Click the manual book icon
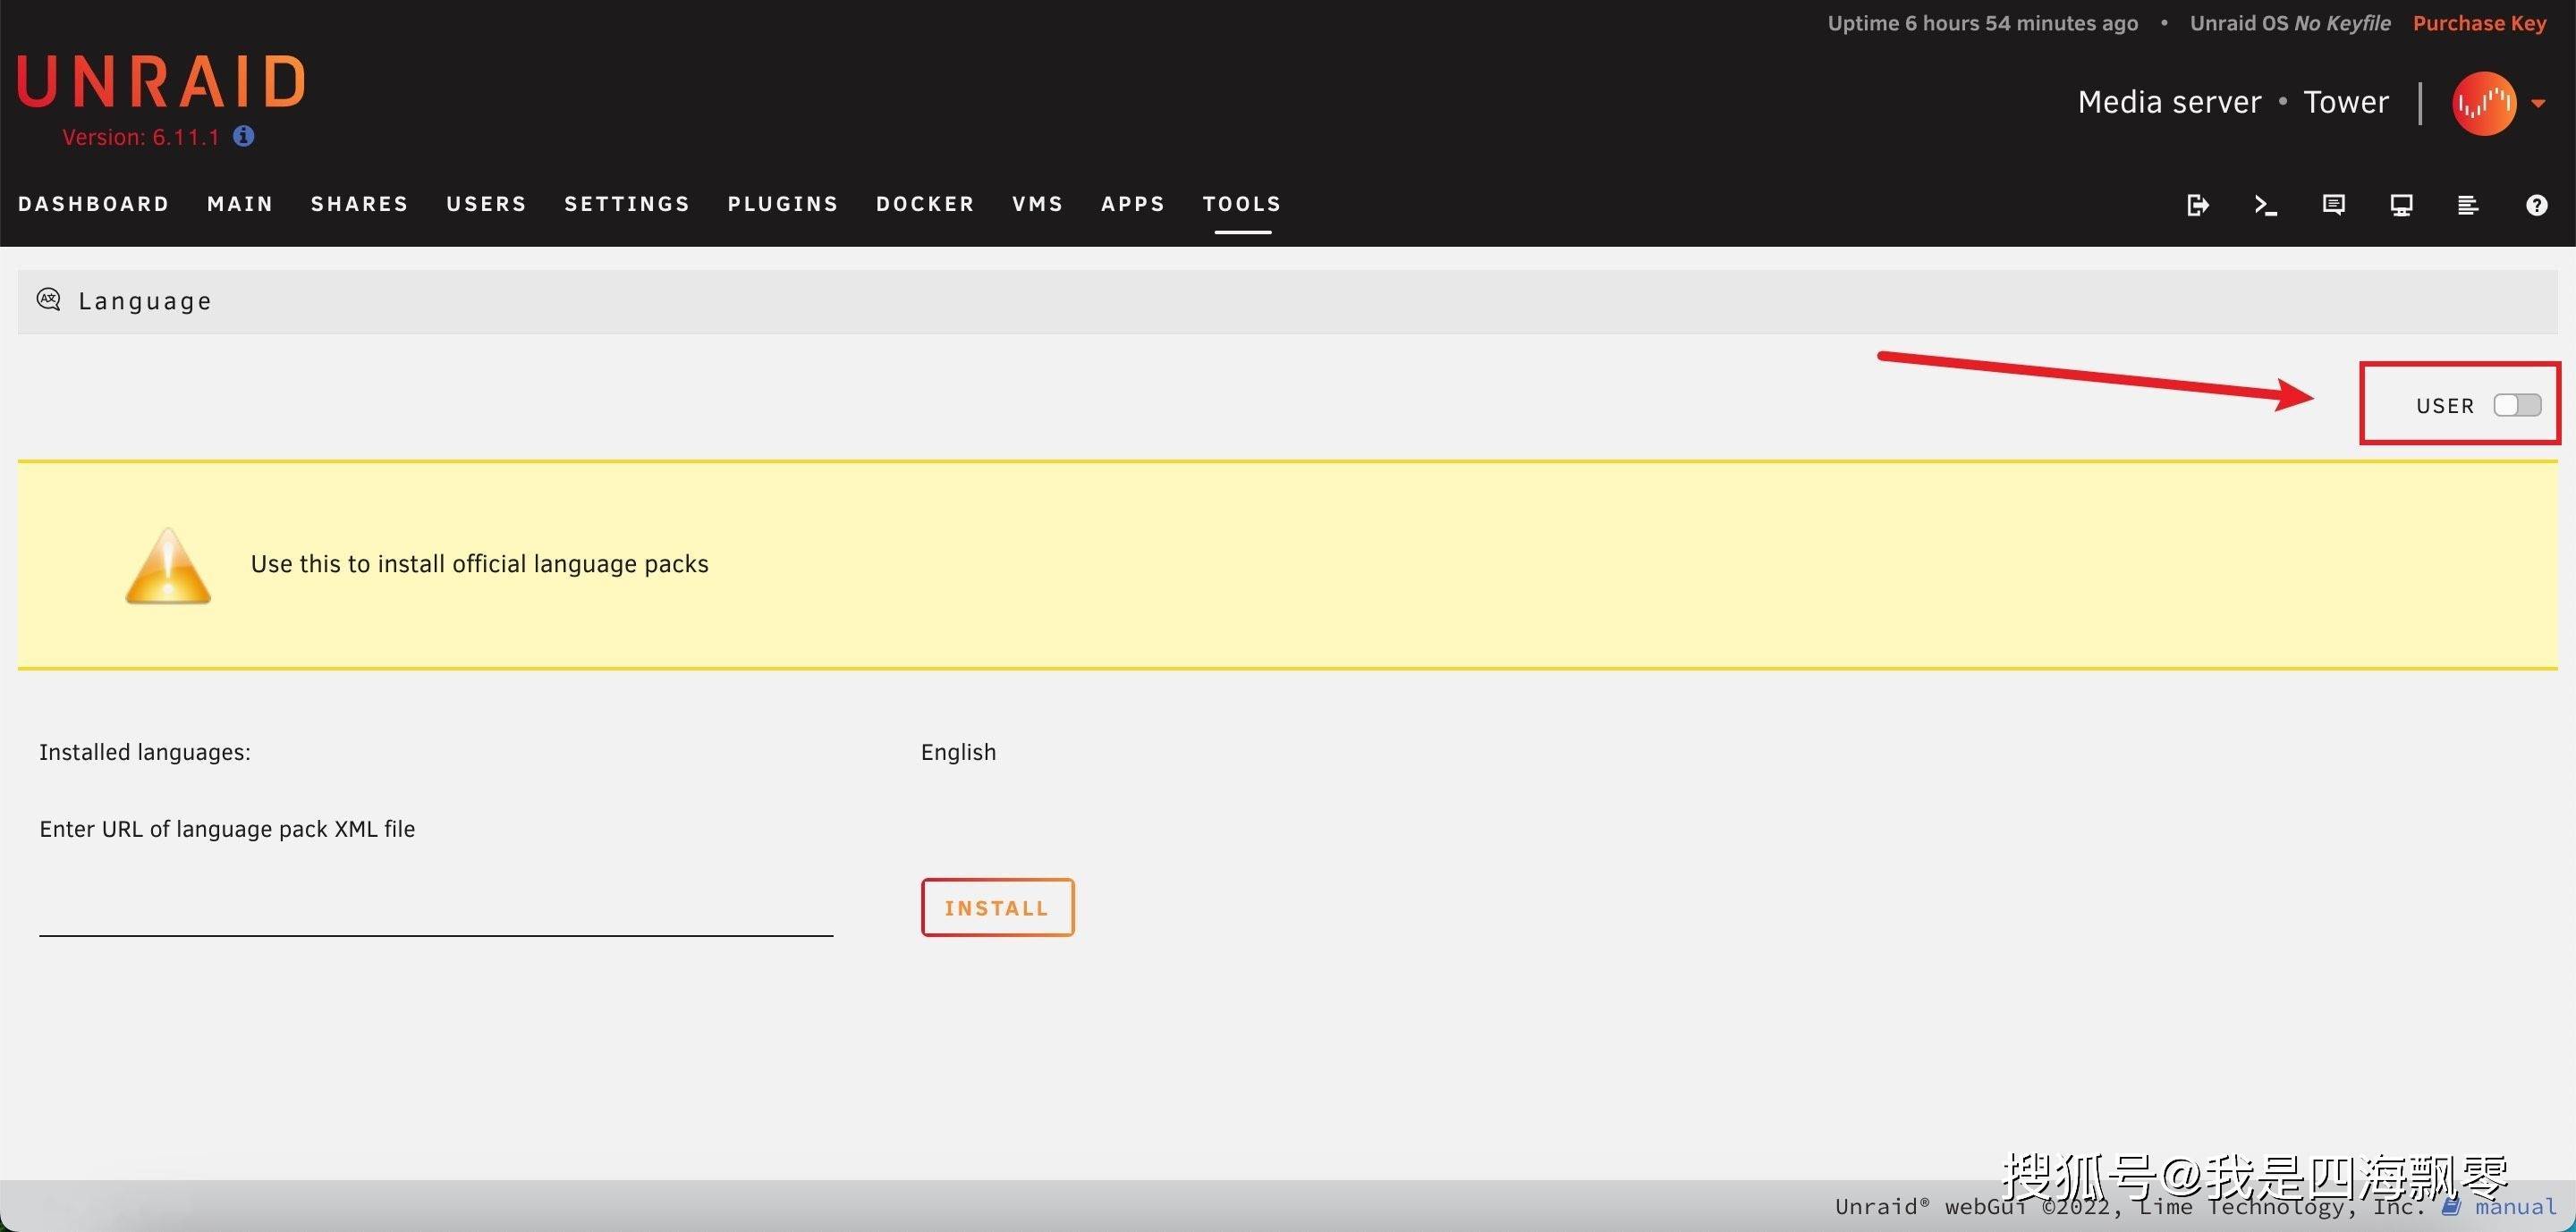 click(2451, 1206)
